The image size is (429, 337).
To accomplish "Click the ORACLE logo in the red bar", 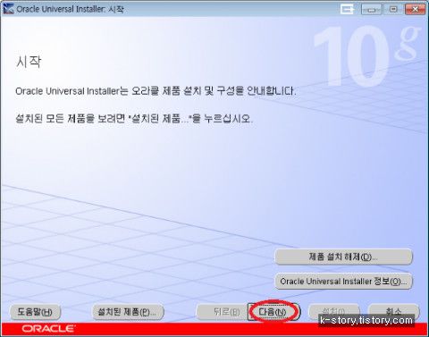I will click(x=48, y=328).
